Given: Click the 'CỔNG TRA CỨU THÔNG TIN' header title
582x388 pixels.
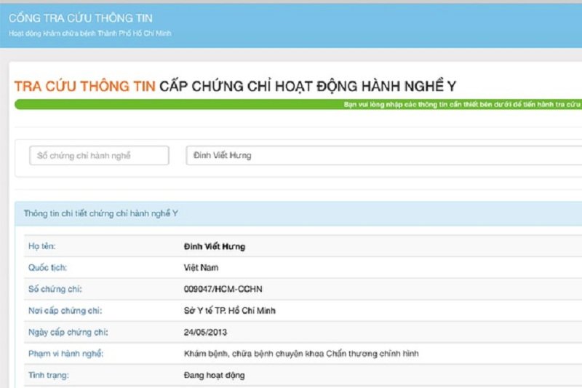Looking at the screenshot, I should 81,18.
